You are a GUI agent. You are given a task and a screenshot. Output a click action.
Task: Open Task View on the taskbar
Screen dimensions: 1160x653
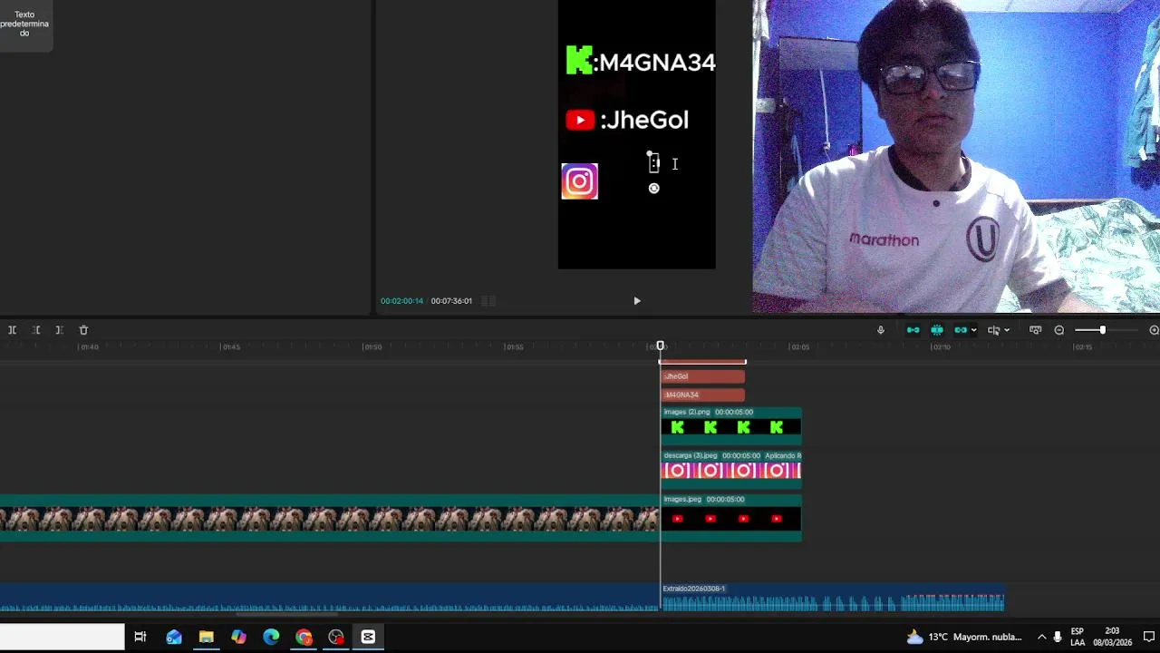tap(140, 637)
